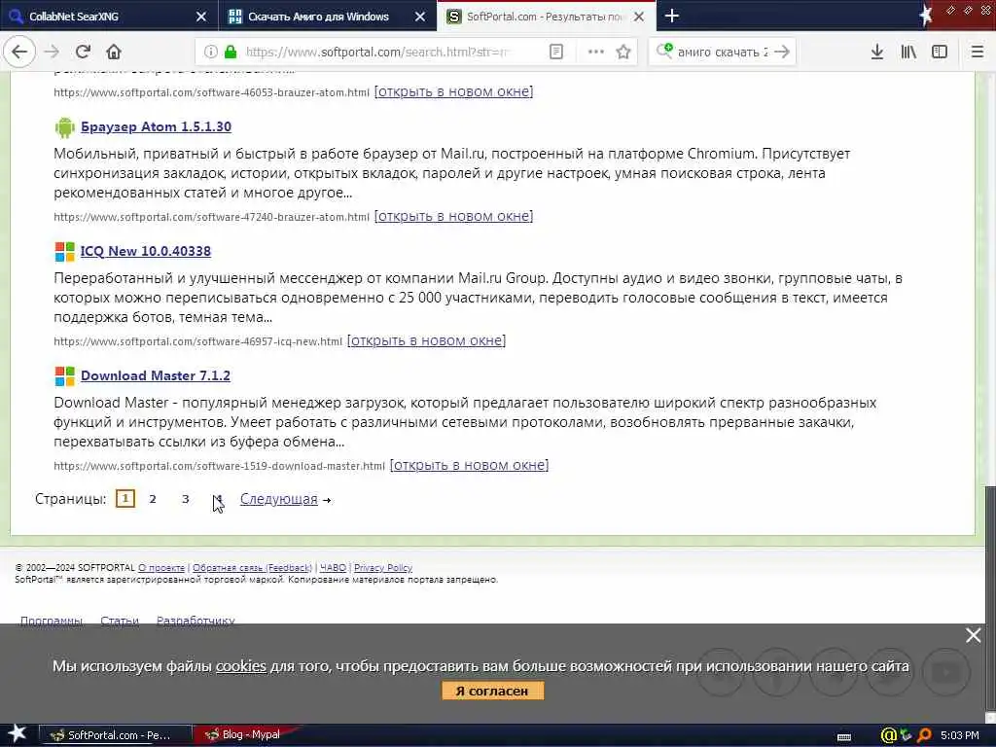
Task: Open page actions three-dots menu
Action: 596,53
